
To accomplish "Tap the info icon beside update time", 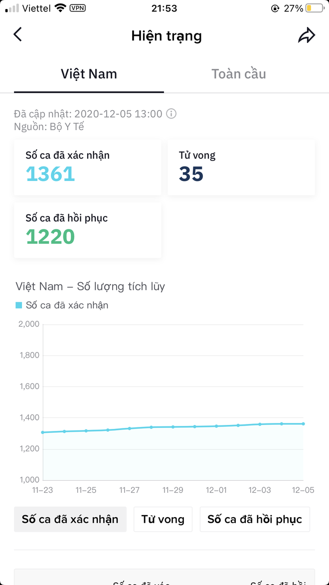I will click(x=171, y=114).
